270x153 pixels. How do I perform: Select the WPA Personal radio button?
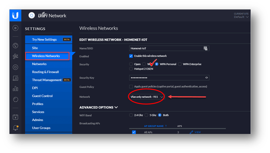(x=157, y=64)
